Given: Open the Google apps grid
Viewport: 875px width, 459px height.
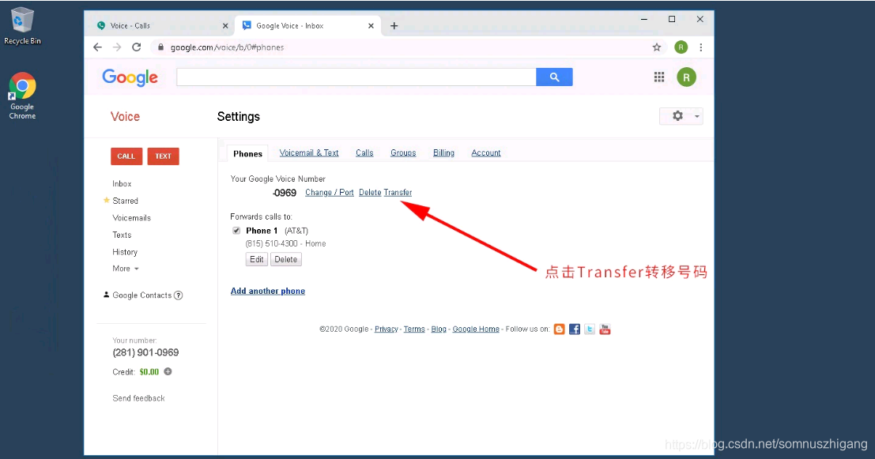Looking at the screenshot, I should click(659, 77).
